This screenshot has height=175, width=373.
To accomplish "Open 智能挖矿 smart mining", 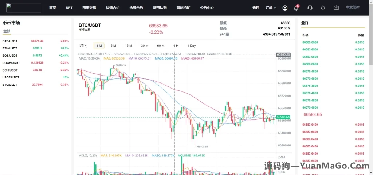I will point(184,8).
